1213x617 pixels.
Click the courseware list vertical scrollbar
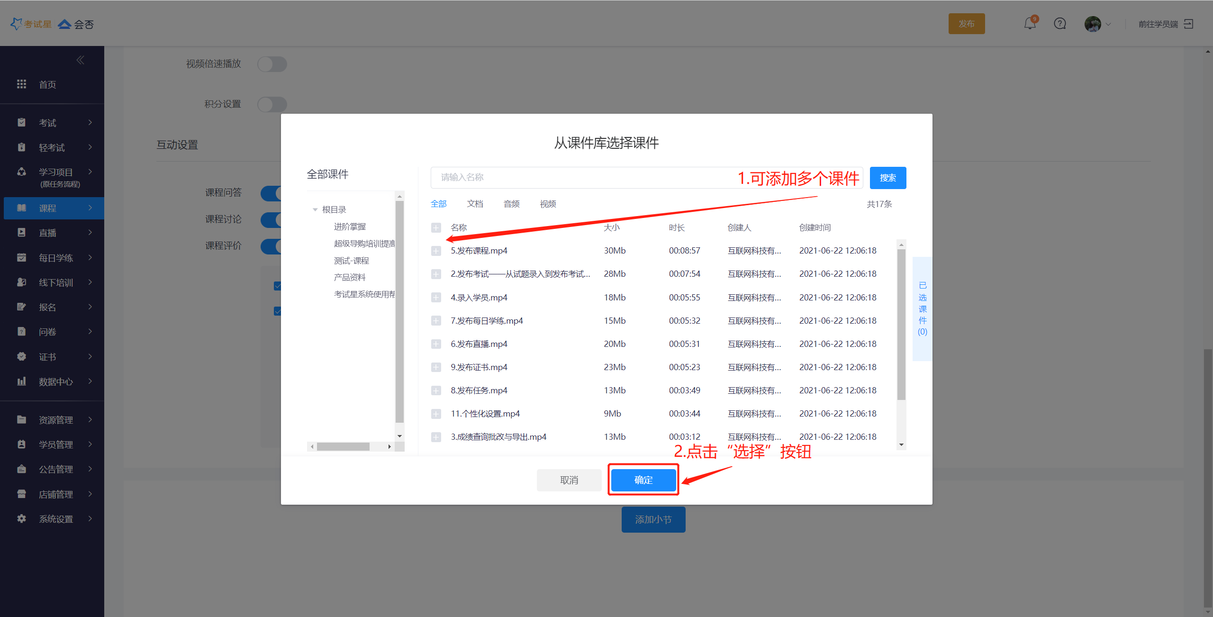pyautogui.click(x=901, y=325)
